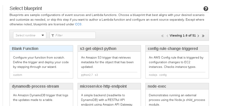This screenshot has width=228, height=106.
Task: Click the 'An Amazon S3 trigger' description
Action: pos(107,62)
